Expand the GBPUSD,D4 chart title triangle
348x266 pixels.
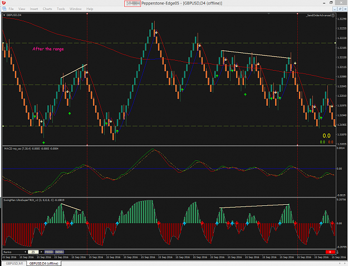pos(4,15)
